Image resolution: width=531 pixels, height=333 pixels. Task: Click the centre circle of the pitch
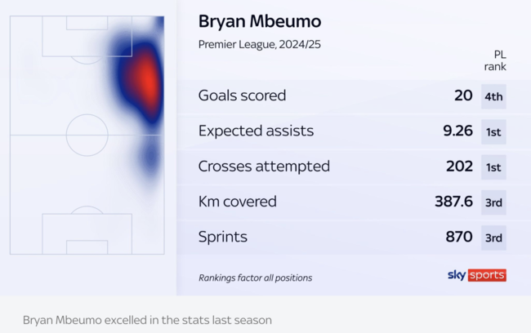coord(87,135)
